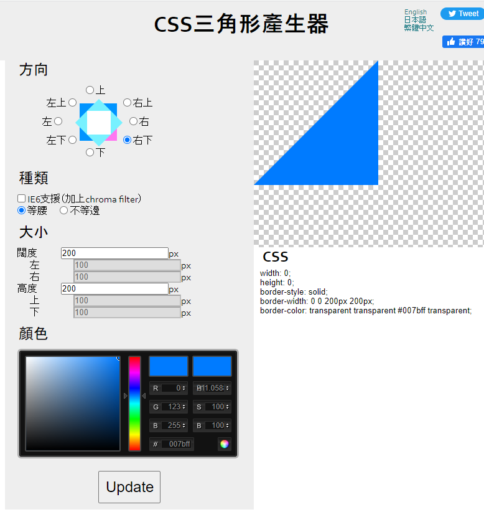Select the 左下 direction radio button
The width and height of the screenshot is (484, 512).
[x=72, y=140]
